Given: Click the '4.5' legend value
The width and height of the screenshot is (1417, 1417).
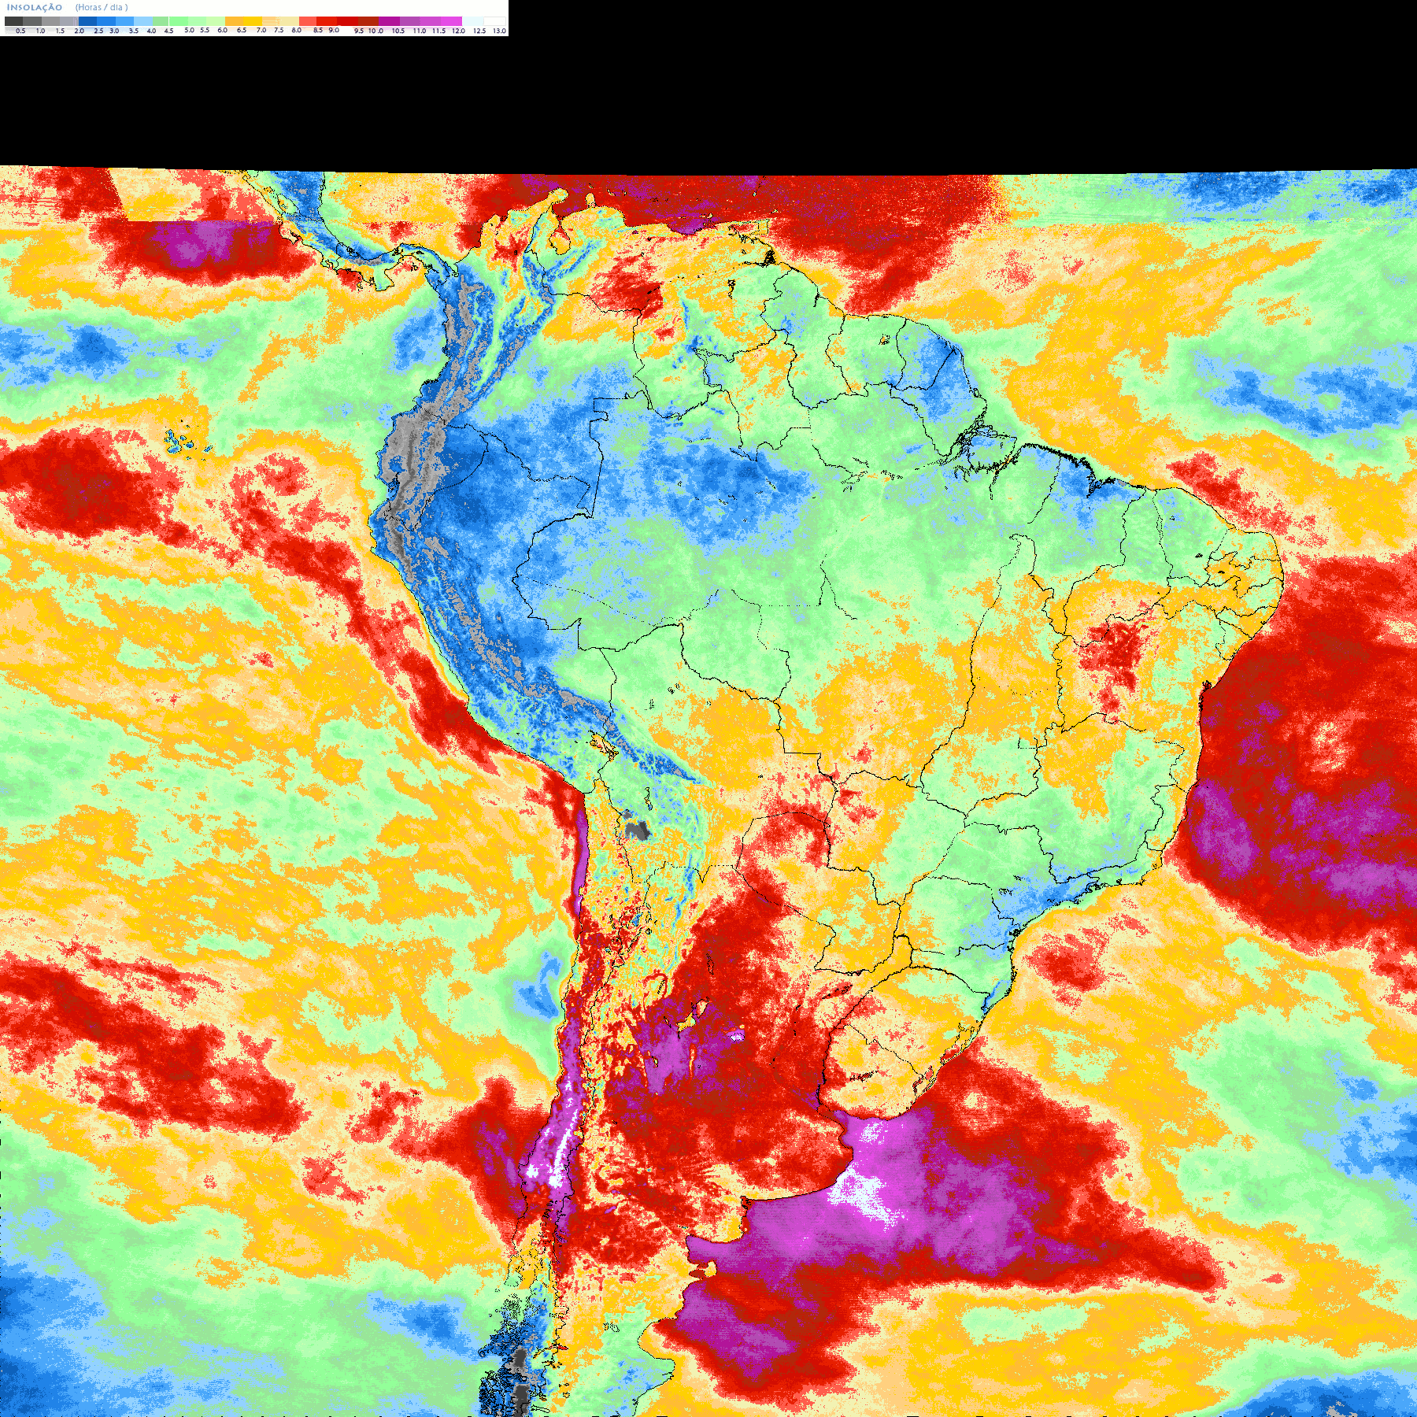Looking at the screenshot, I should click(168, 31).
